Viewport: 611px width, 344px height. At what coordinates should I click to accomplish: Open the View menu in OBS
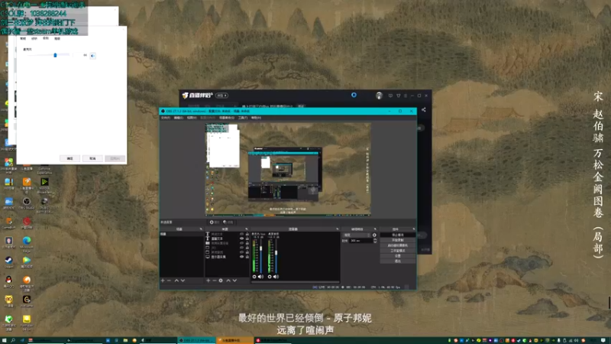click(192, 118)
